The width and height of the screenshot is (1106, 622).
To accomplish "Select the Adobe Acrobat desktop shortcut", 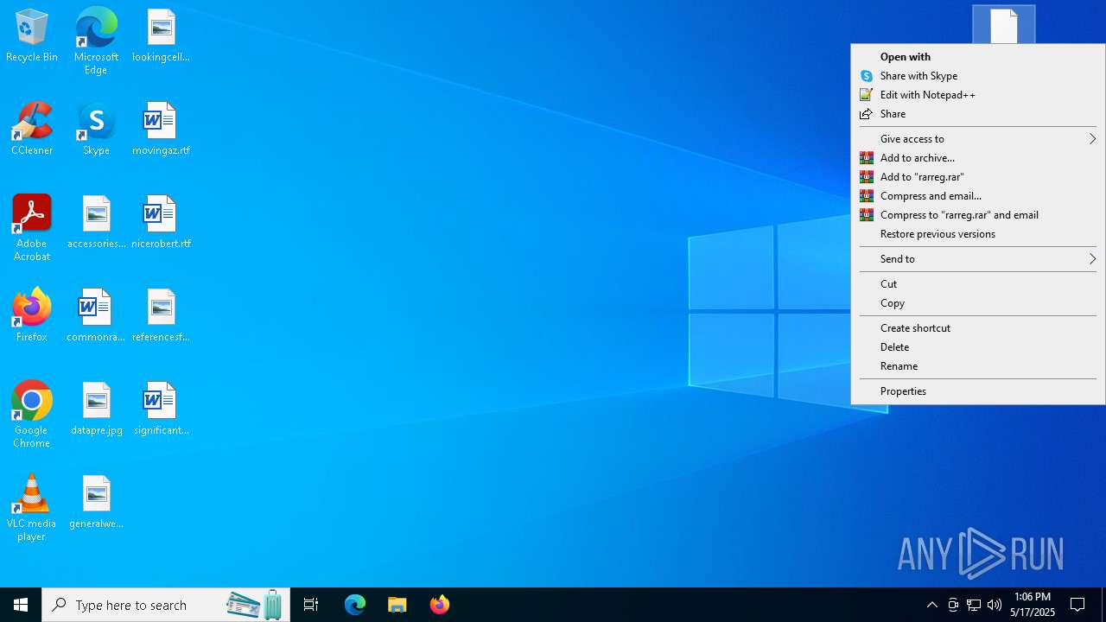I will click(x=32, y=228).
